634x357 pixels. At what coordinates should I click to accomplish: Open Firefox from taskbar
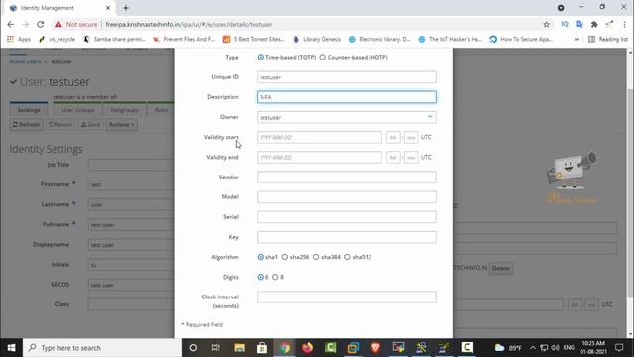308,348
